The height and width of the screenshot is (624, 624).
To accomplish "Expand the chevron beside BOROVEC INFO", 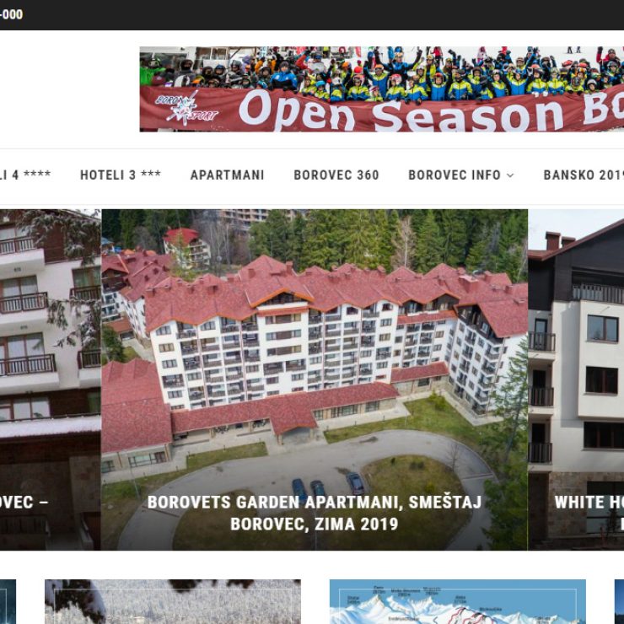I will pos(510,175).
